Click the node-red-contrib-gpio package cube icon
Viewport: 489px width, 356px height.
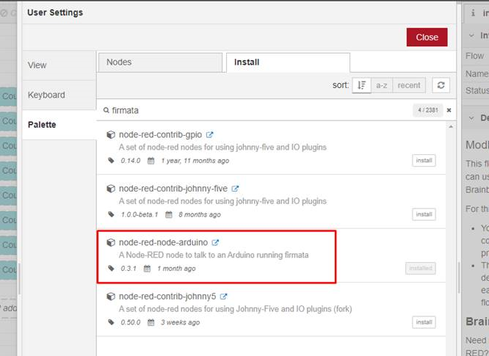[111, 135]
